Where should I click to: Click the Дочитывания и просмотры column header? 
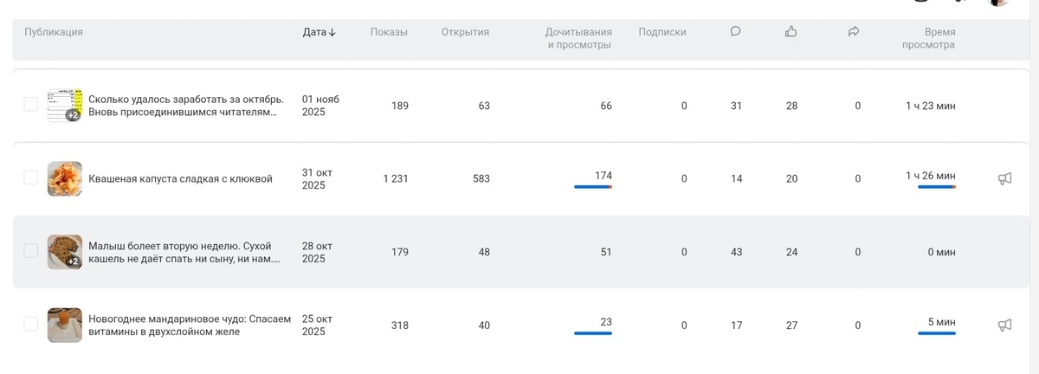pos(578,38)
